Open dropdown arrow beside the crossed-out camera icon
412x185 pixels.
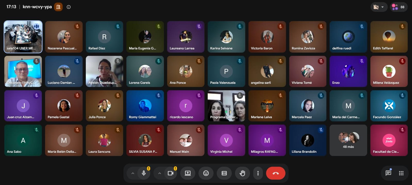coord(383,7)
